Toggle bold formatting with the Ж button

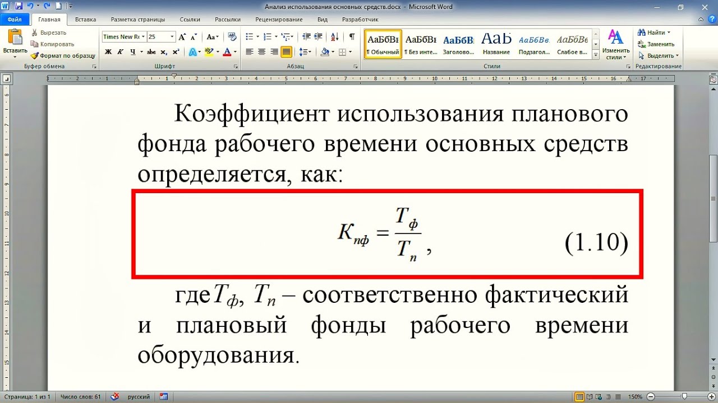108,52
